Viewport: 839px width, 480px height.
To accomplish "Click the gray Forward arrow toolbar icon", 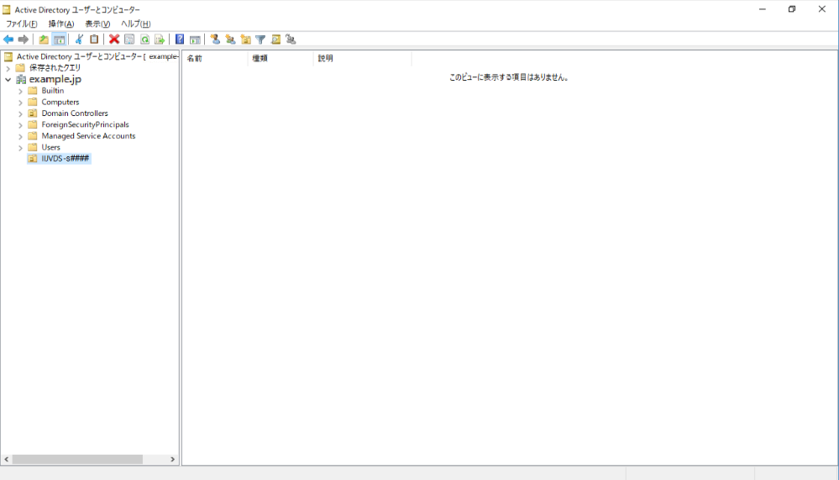I will coord(23,40).
